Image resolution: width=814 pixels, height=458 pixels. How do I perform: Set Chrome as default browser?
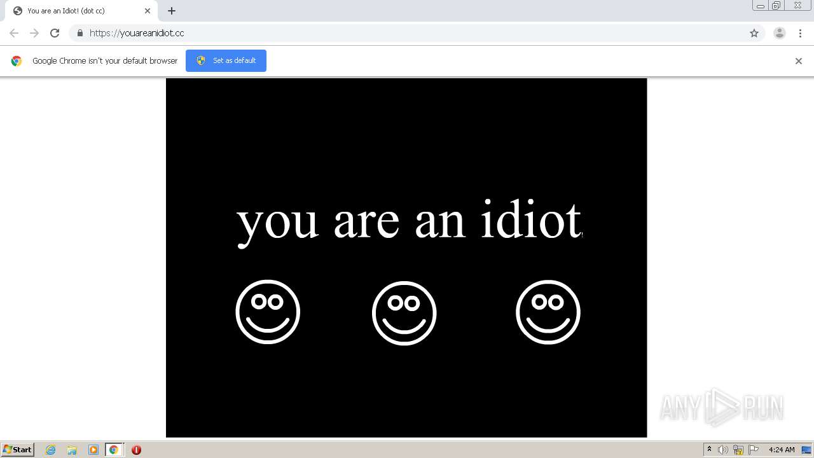(x=226, y=60)
